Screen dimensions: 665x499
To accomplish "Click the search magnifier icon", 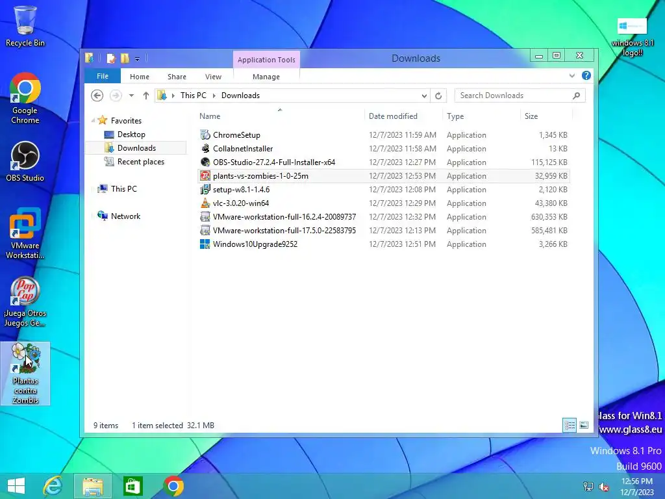I will pyautogui.click(x=577, y=96).
